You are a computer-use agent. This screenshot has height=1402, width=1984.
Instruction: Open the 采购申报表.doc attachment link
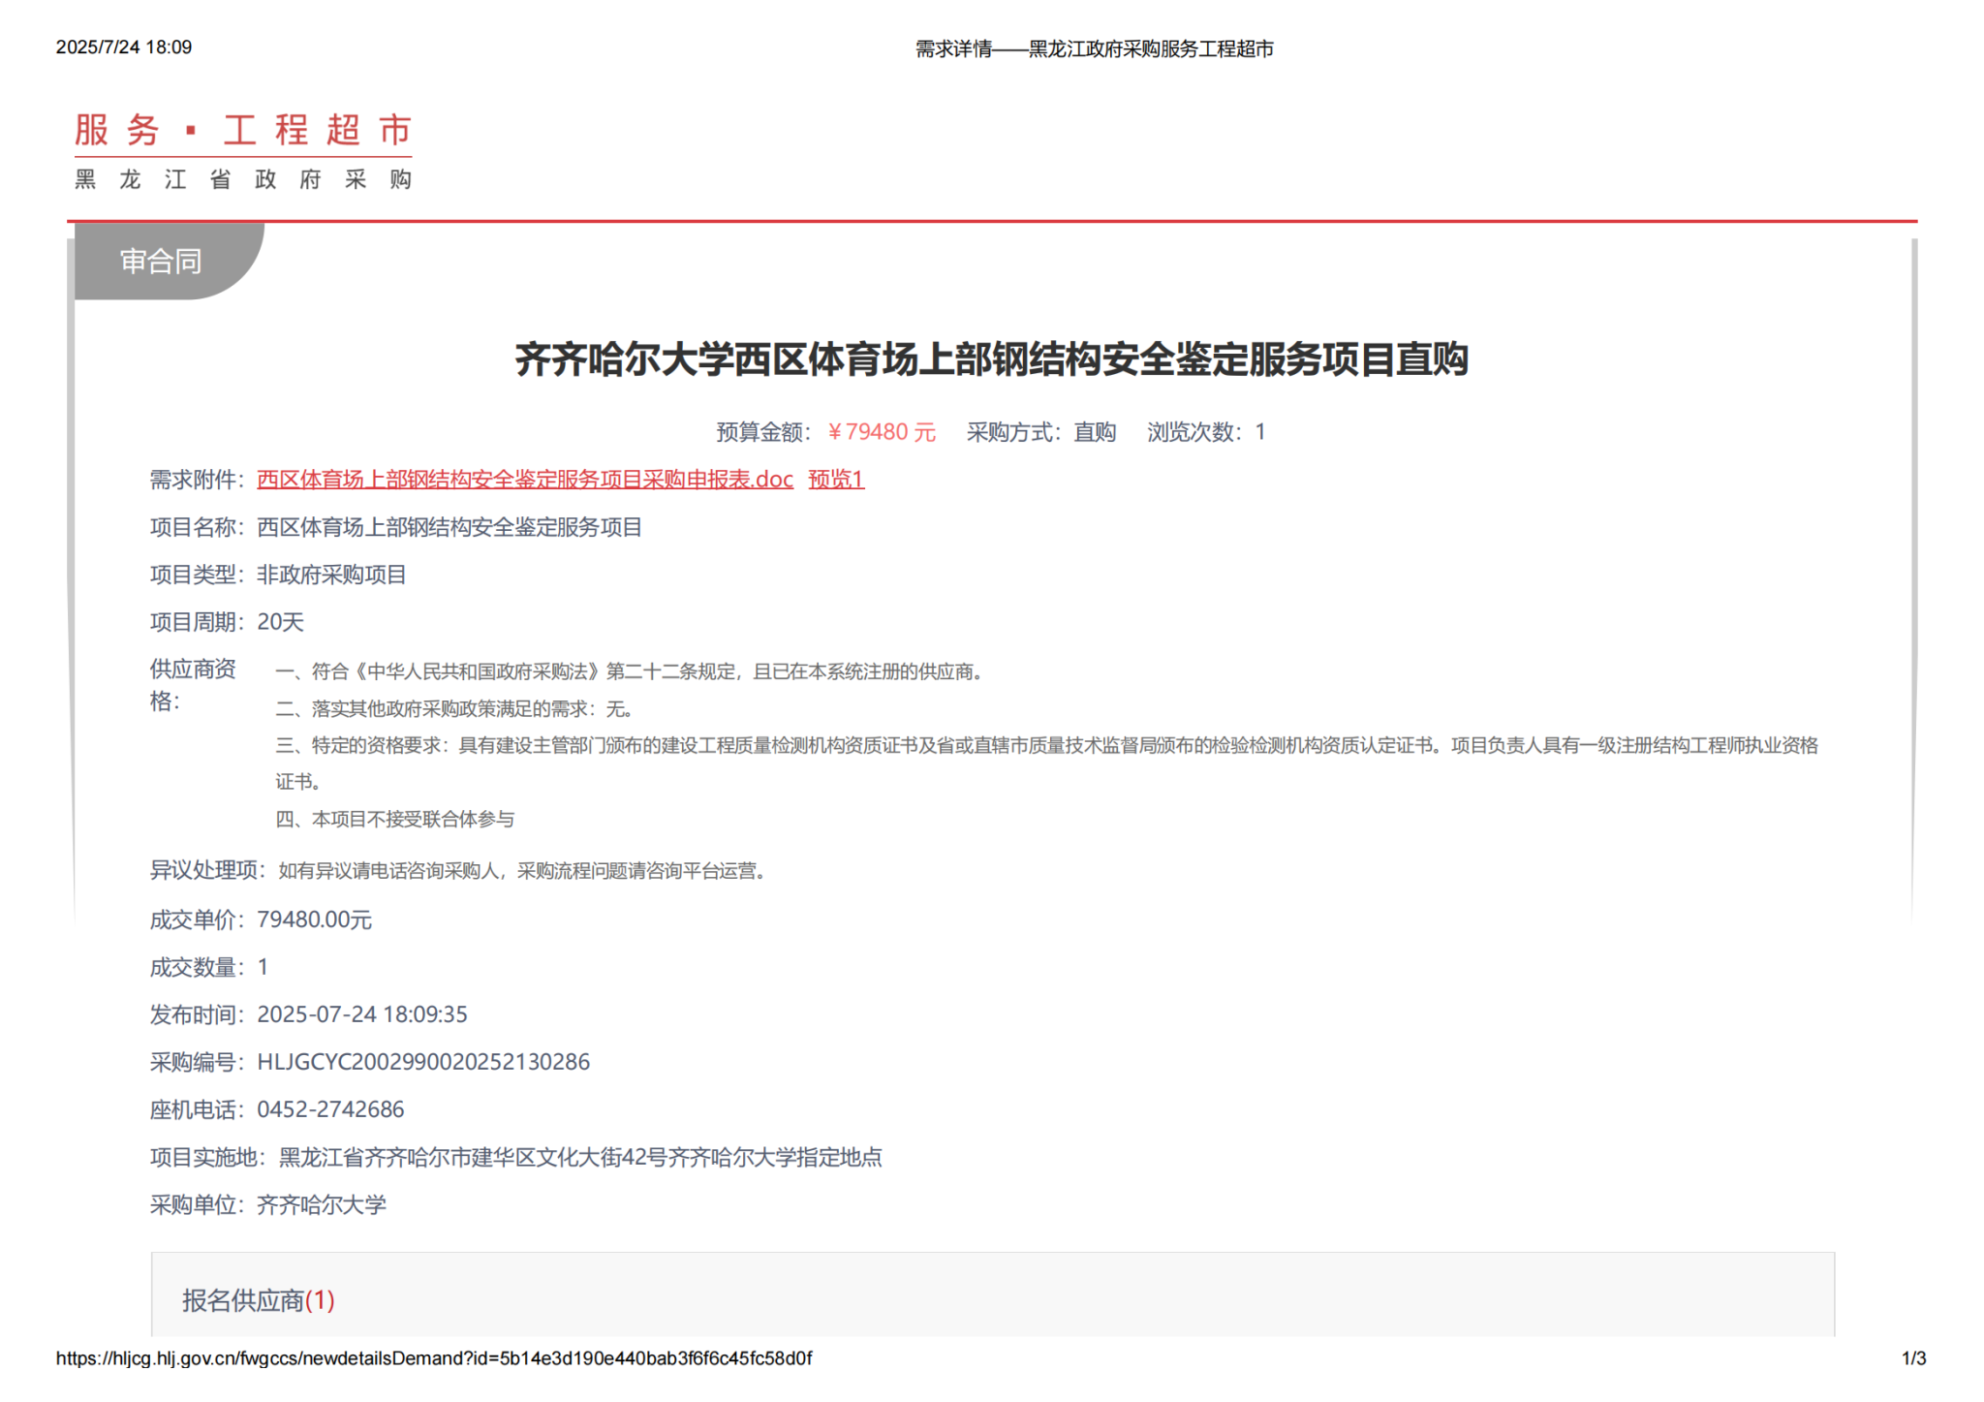(524, 480)
